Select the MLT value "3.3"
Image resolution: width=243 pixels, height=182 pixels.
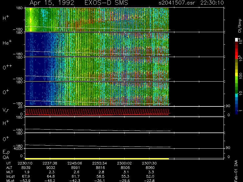tap(151, 172)
